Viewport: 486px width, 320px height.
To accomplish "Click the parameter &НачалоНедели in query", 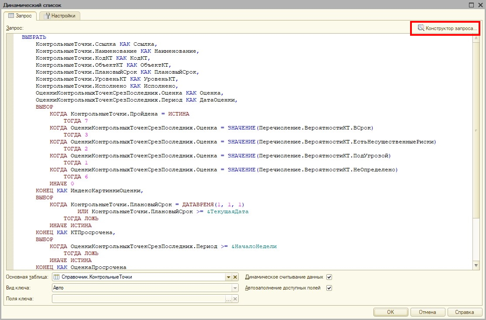I will coord(254,247).
